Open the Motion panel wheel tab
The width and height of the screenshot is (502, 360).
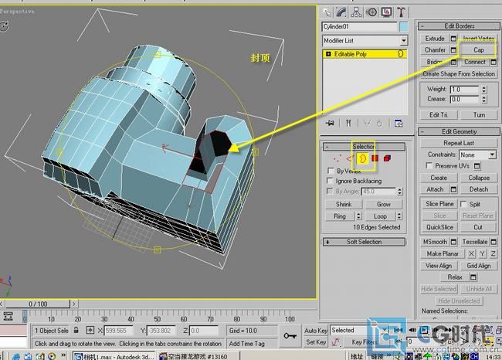[371, 12]
